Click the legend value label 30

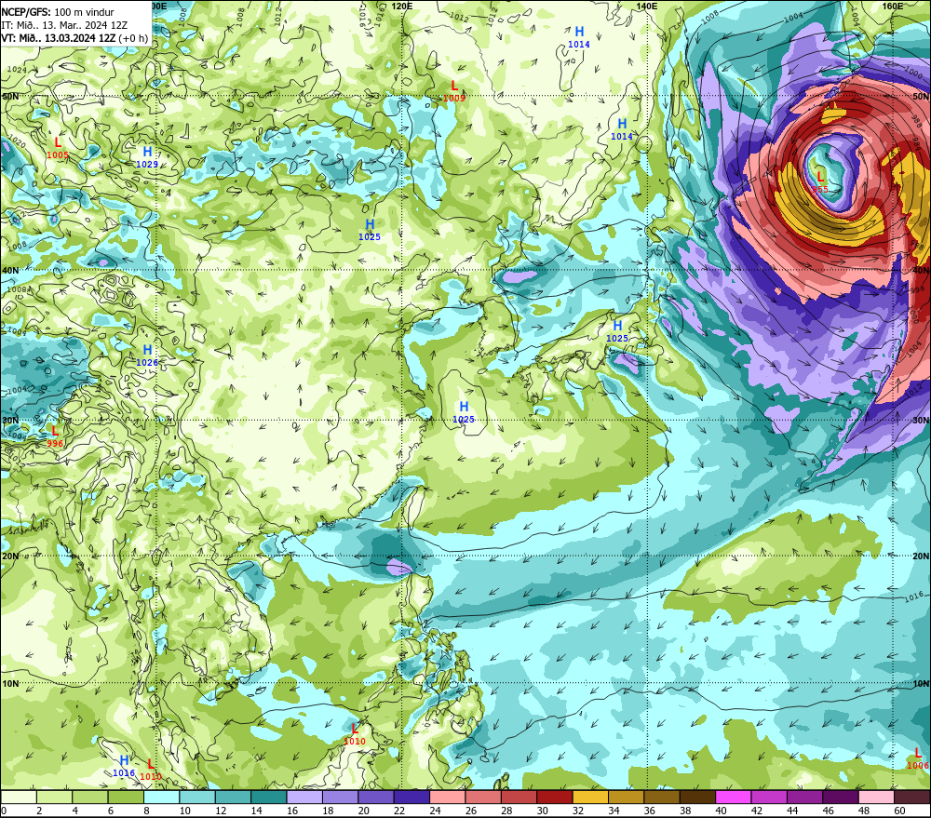(542, 811)
